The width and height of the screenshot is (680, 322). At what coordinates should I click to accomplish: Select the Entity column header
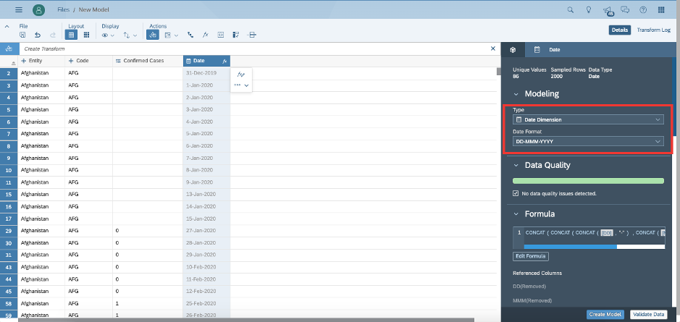[41, 61]
